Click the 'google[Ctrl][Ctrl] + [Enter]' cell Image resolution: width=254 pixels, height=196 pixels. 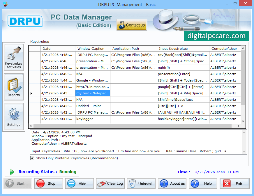[183, 87]
